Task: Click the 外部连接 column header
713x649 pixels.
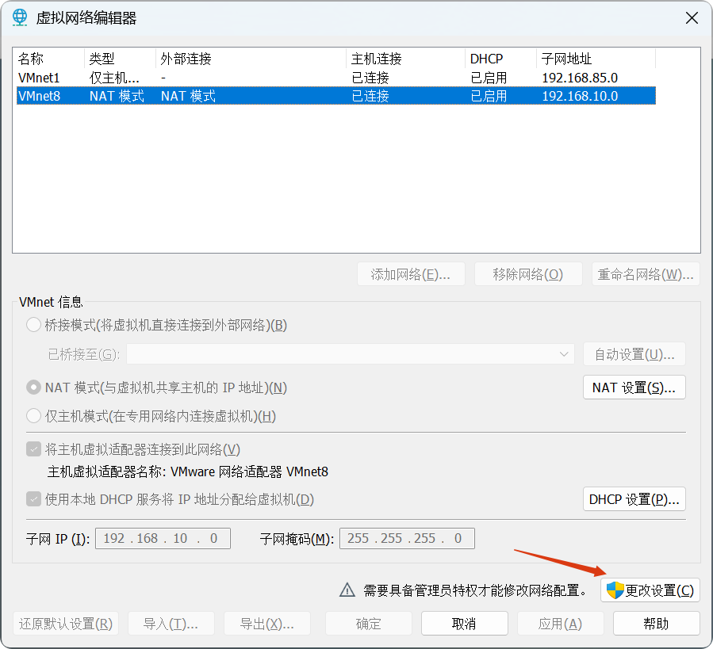Action: 251,59
